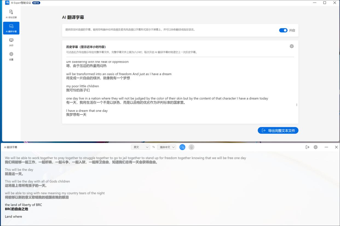This screenshot has height=226, width=340.
Task: Click the blue screen audio capture icon
Action: 182,147
